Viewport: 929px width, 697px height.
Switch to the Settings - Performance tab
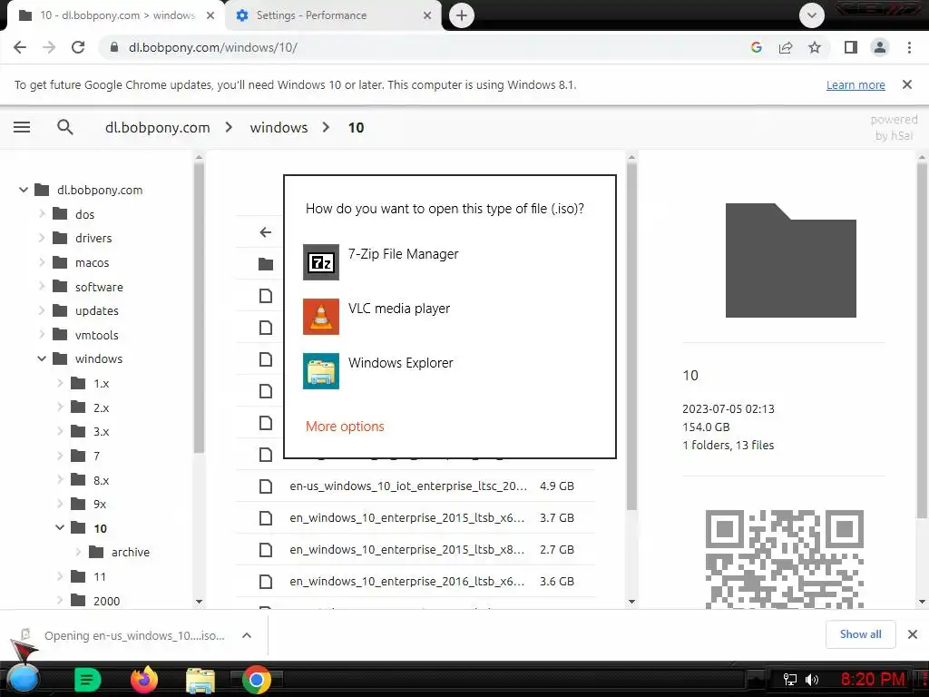[x=334, y=15]
